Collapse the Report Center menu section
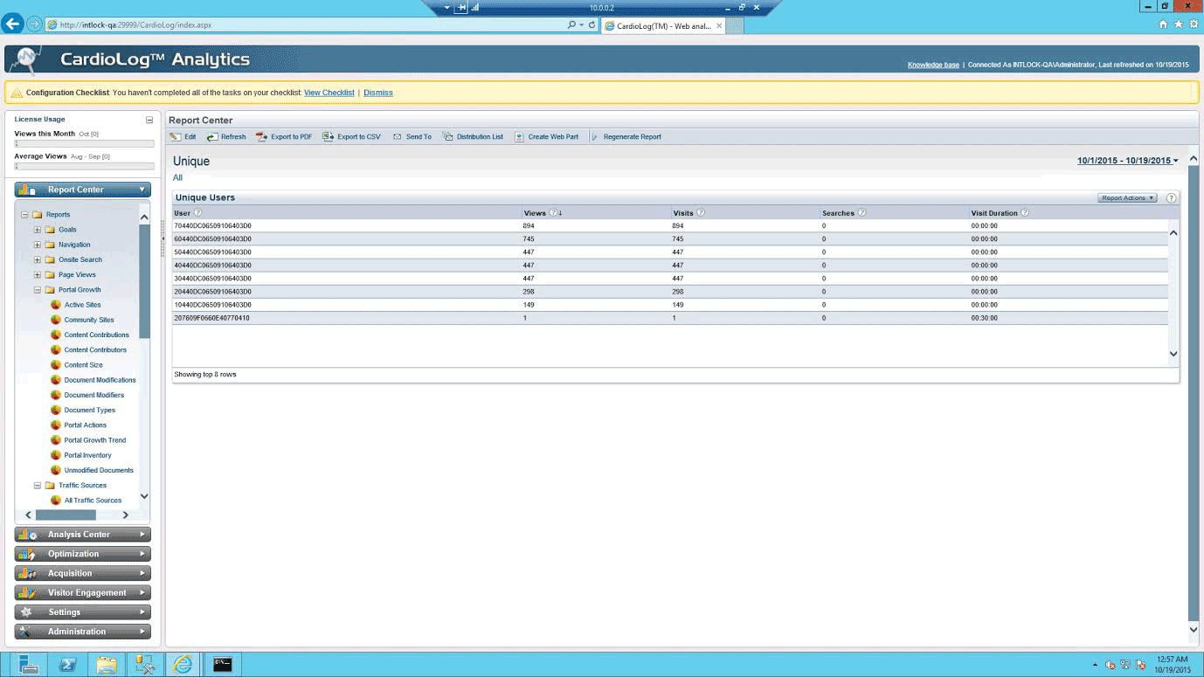This screenshot has width=1204, height=677. coord(82,190)
